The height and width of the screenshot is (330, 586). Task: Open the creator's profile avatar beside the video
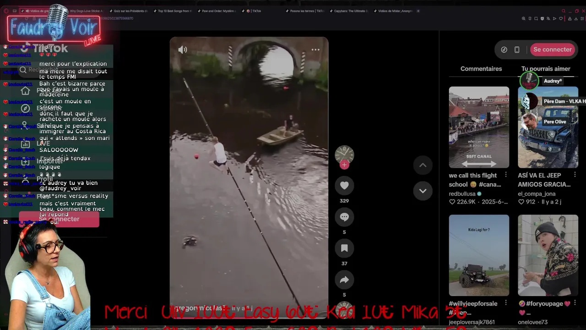344,154
